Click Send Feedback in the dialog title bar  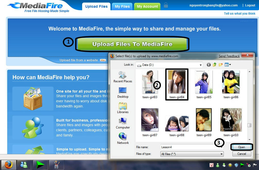(229, 56)
